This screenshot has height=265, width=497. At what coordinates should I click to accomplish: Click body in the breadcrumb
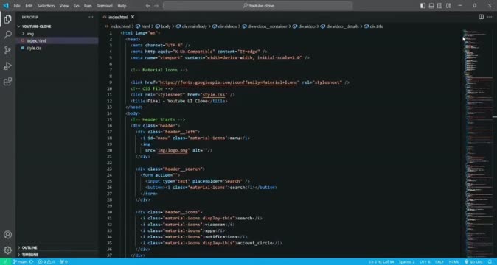point(166,26)
